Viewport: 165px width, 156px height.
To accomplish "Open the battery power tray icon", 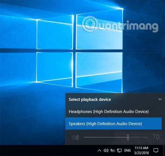I will point(113,150).
